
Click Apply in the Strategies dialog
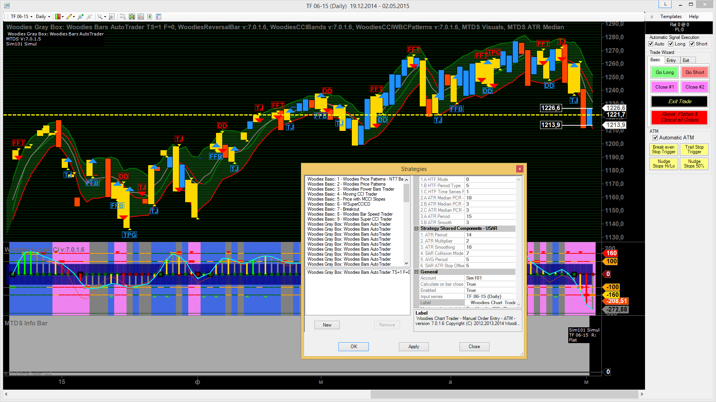(x=414, y=347)
